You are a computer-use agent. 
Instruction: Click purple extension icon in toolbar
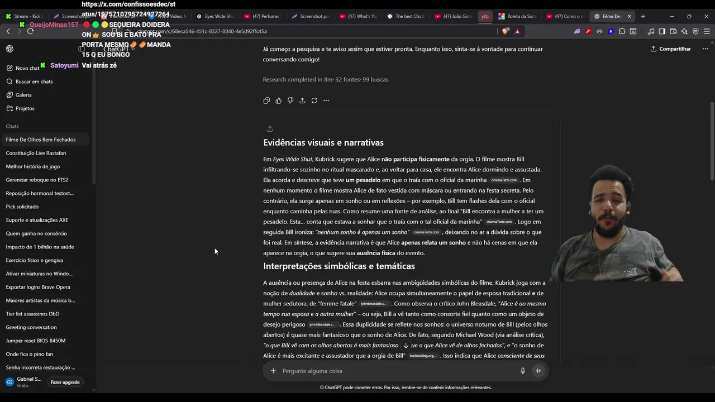[x=577, y=31]
